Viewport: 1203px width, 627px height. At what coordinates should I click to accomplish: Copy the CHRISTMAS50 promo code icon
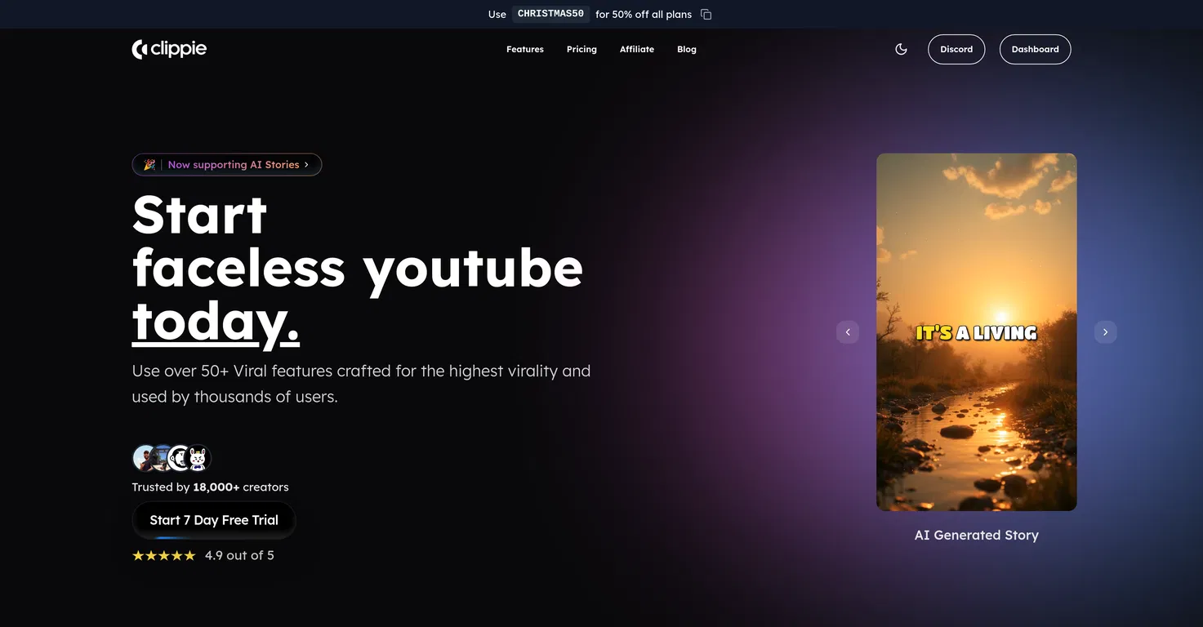pyautogui.click(x=706, y=14)
